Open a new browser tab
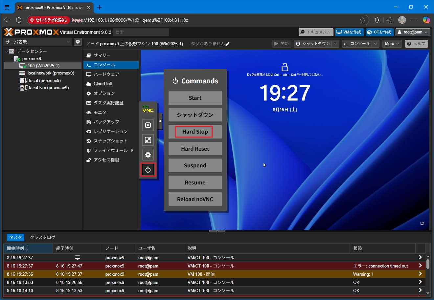 (x=100, y=7)
